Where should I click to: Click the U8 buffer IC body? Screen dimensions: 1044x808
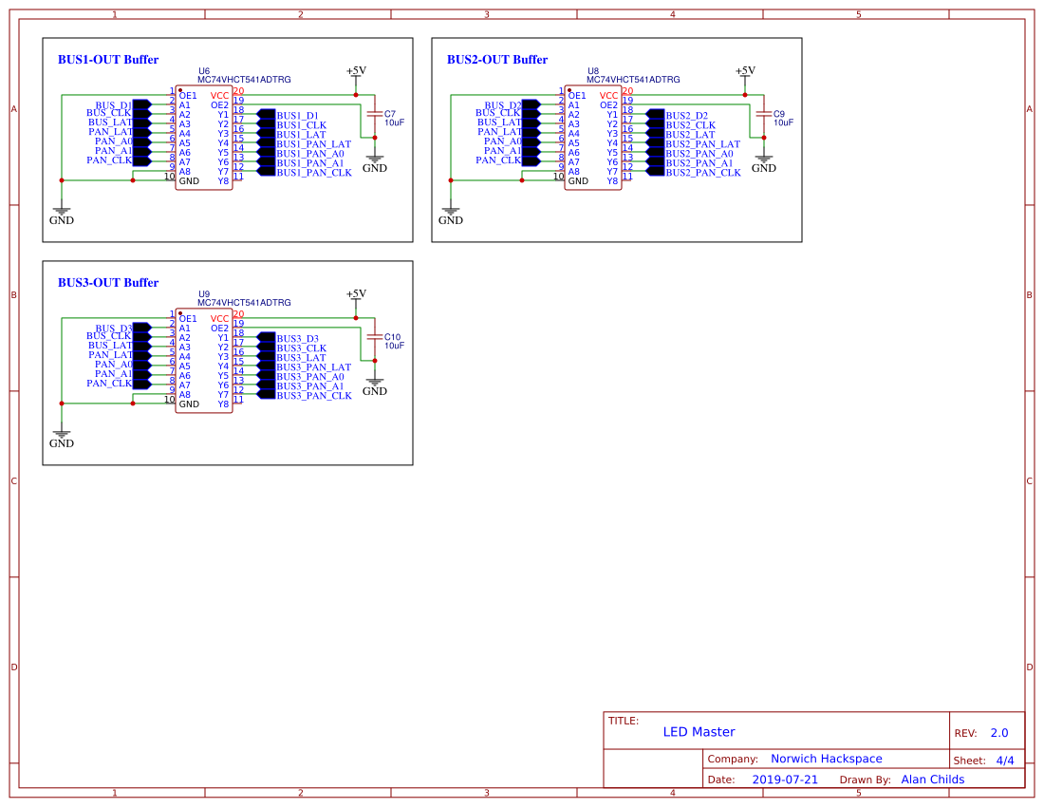click(x=592, y=138)
